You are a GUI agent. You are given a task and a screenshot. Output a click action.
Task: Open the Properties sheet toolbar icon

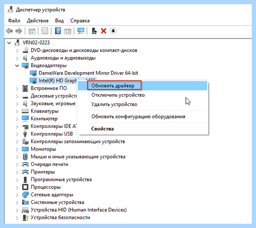coord(45,31)
